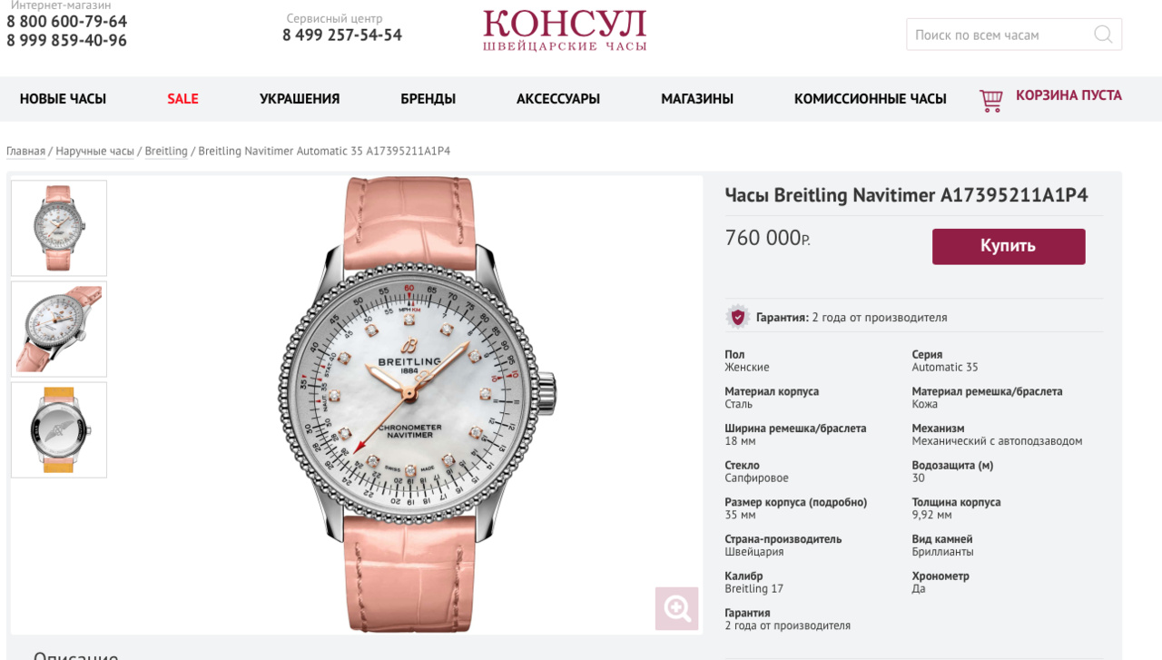Select the angled side view thumbnail
Viewport: 1162px width, 660px height.
59,329
